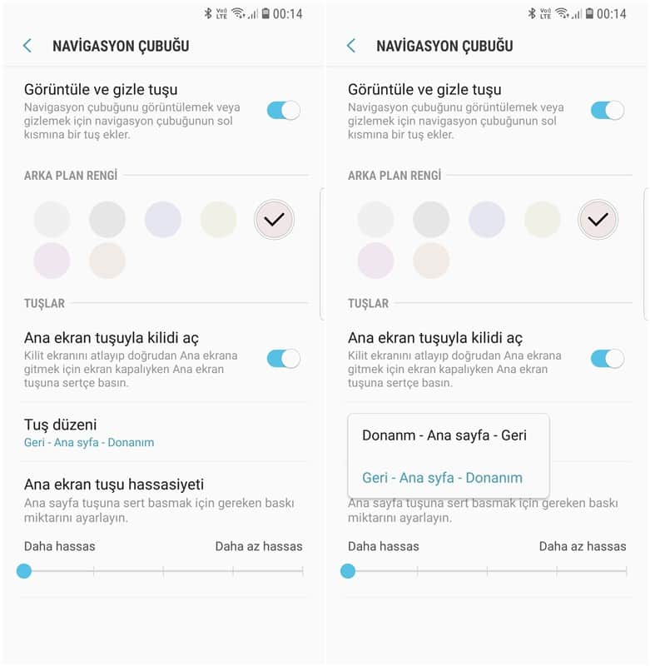Choose Donanm - Ana sayfa - Geri option
This screenshot has height=666, width=650.
pos(444,435)
